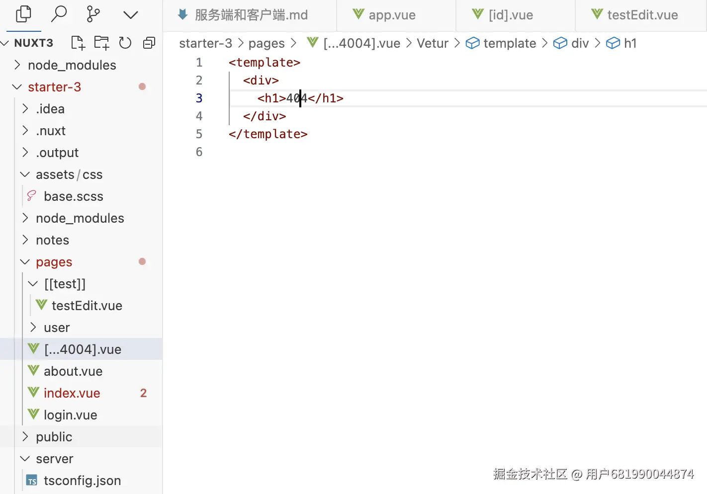Click the Markdown arrow icon on 服务端和客户端.md tab
Viewport: 707px width, 494px height.
(x=182, y=14)
